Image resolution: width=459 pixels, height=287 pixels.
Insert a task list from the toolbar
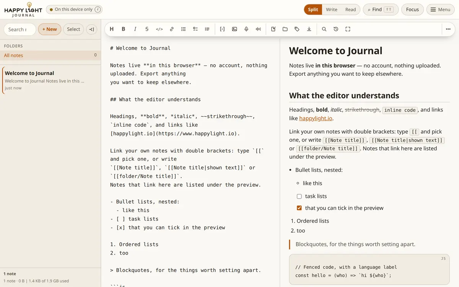[195, 29]
